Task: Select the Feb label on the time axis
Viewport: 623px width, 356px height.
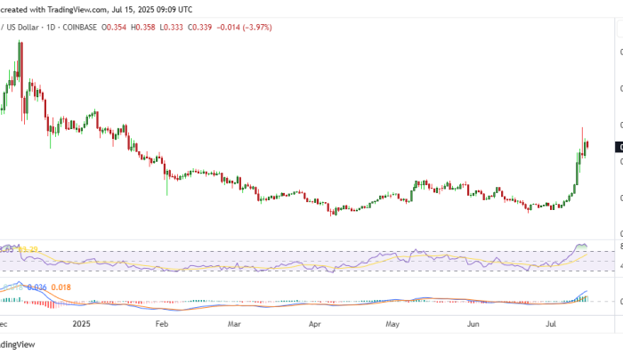Action: point(161,326)
